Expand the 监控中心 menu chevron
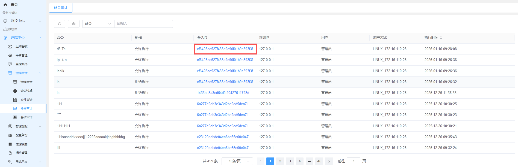Viewport: 518px width, 167px height. (40, 21)
